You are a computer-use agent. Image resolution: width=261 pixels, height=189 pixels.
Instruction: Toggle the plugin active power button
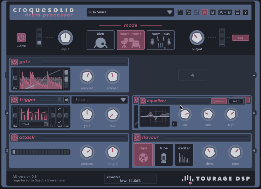click(21, 38)
